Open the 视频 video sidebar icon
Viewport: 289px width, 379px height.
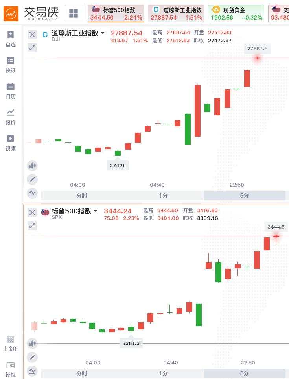click(x=11, y=143)
